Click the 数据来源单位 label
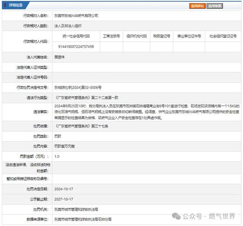 point(38,219)
